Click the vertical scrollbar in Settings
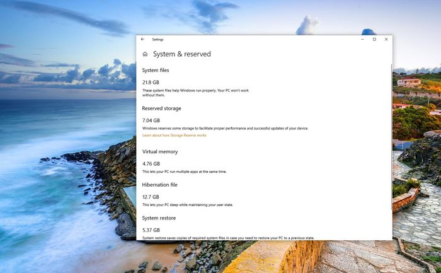Viewport: 441px width, 273px height. (391, 138)
